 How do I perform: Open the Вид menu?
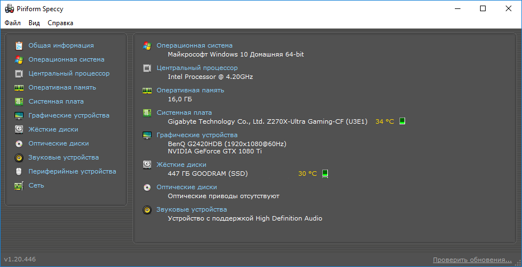[x=34, y=23]
